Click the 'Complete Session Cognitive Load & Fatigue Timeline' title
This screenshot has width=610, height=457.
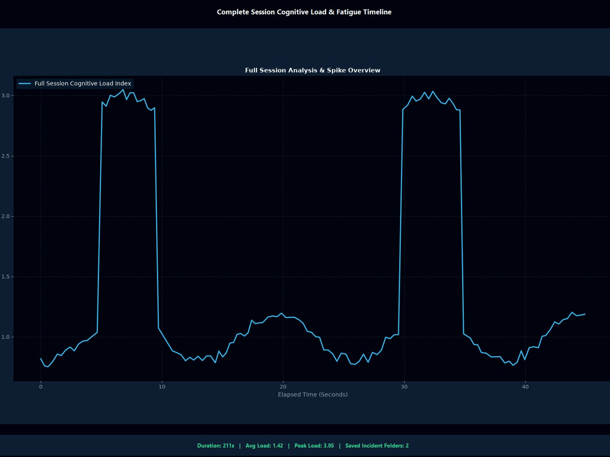point(304,12)
